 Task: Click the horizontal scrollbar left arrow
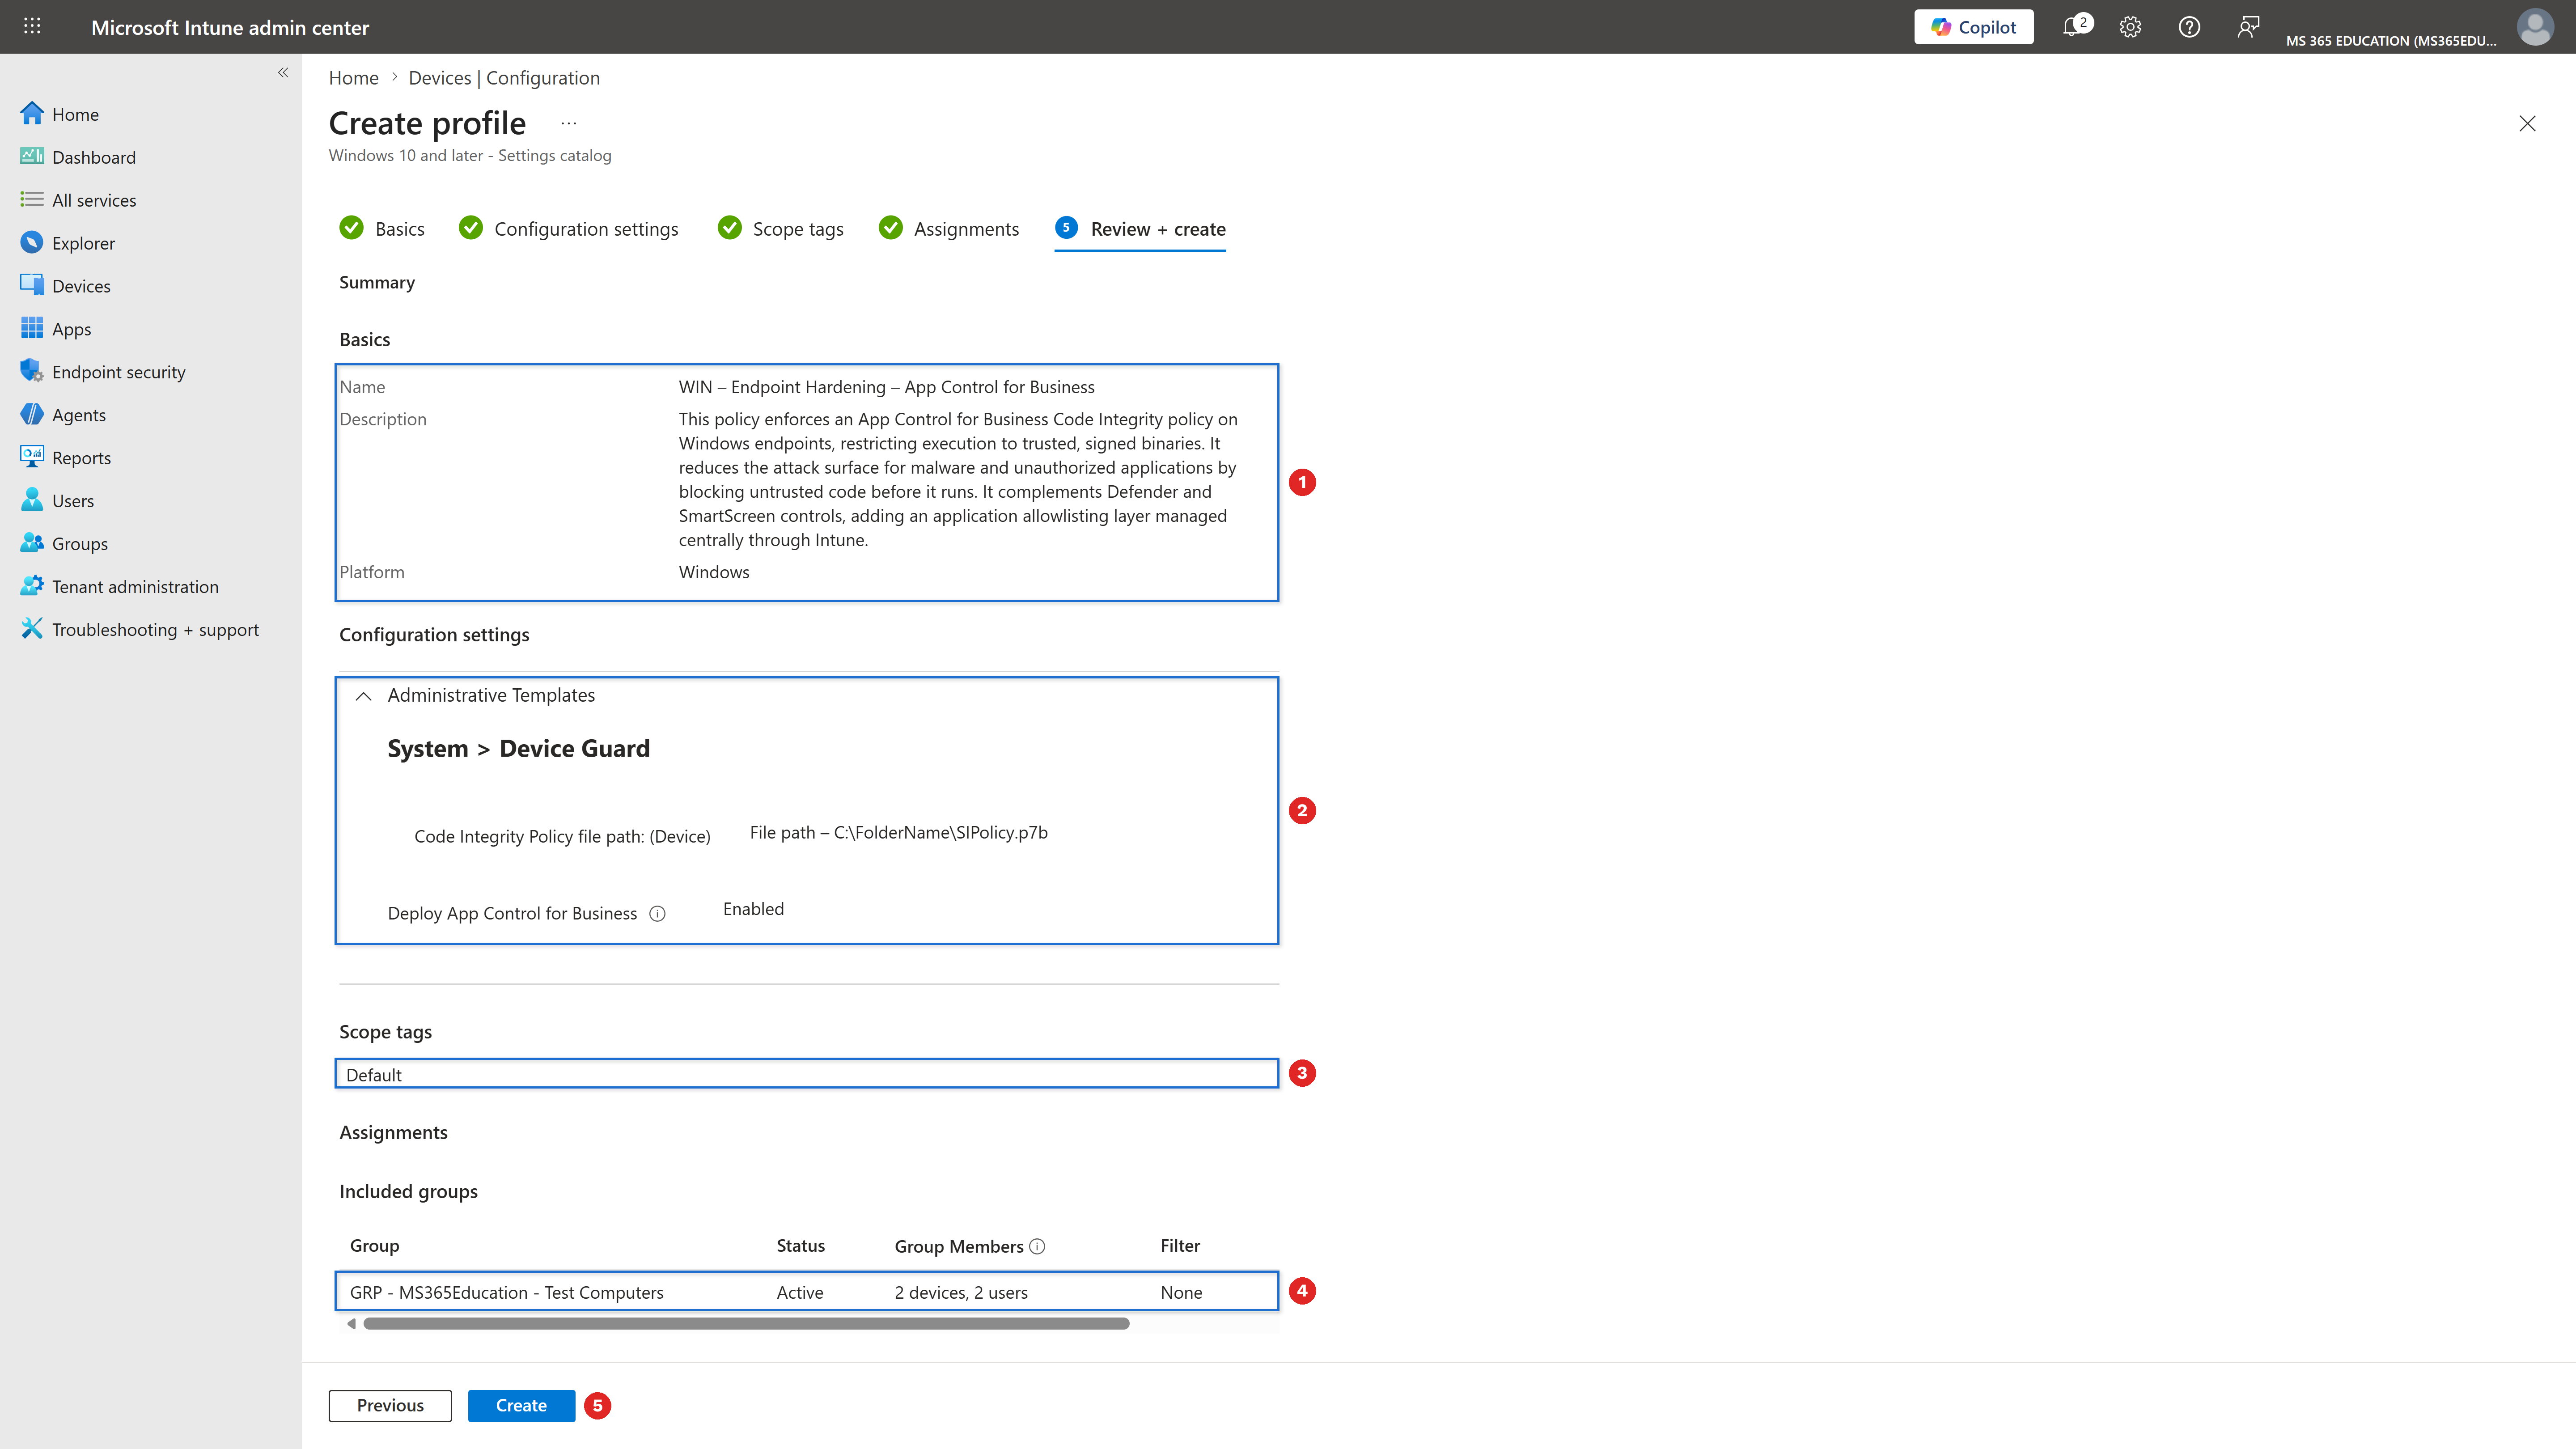pos(351,1323)
